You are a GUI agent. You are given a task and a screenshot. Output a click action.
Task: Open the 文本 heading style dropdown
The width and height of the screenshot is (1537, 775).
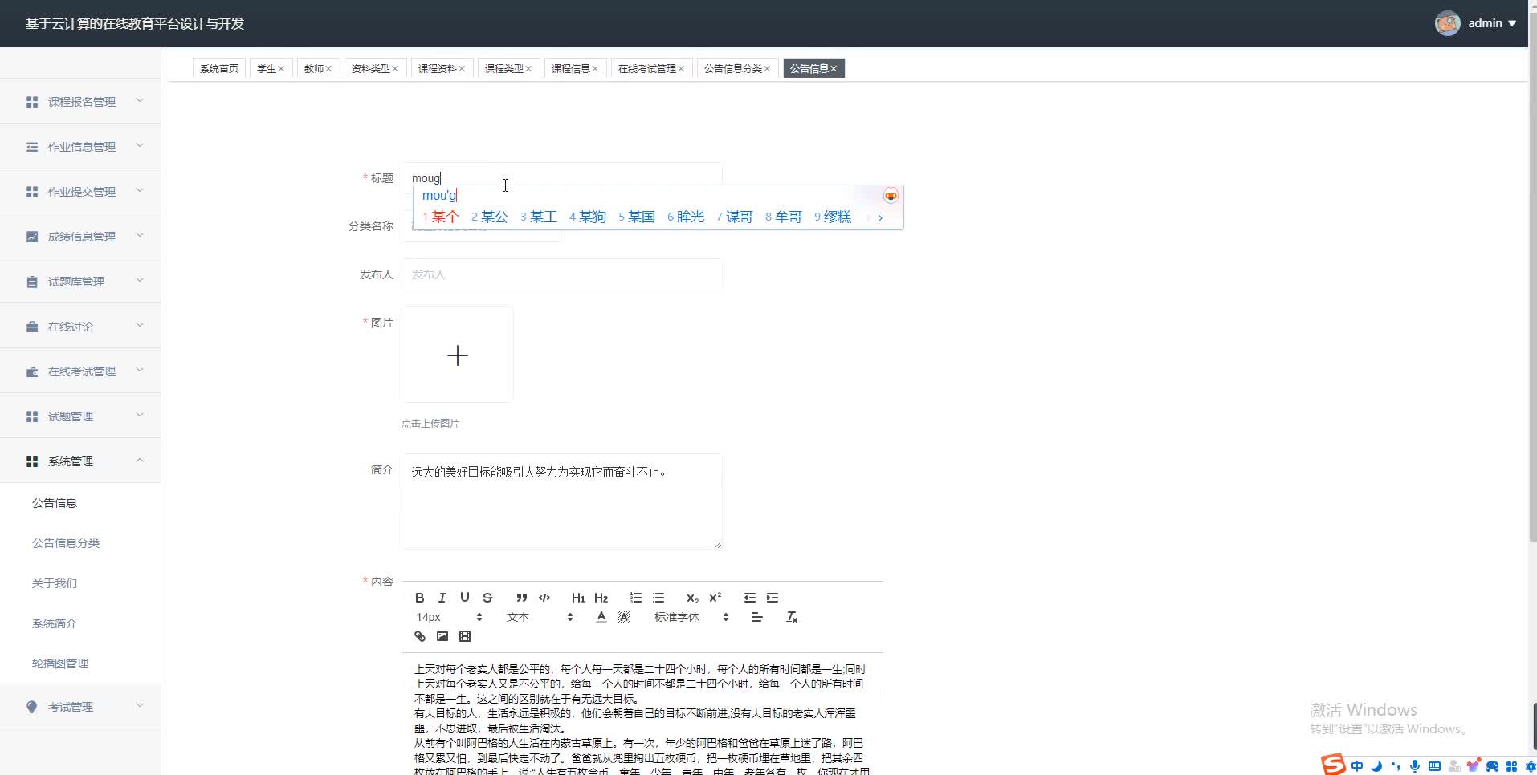pos(539,617)
